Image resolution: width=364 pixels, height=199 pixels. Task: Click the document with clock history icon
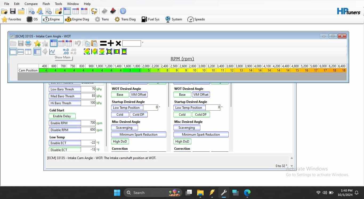(x=48, y=11)
